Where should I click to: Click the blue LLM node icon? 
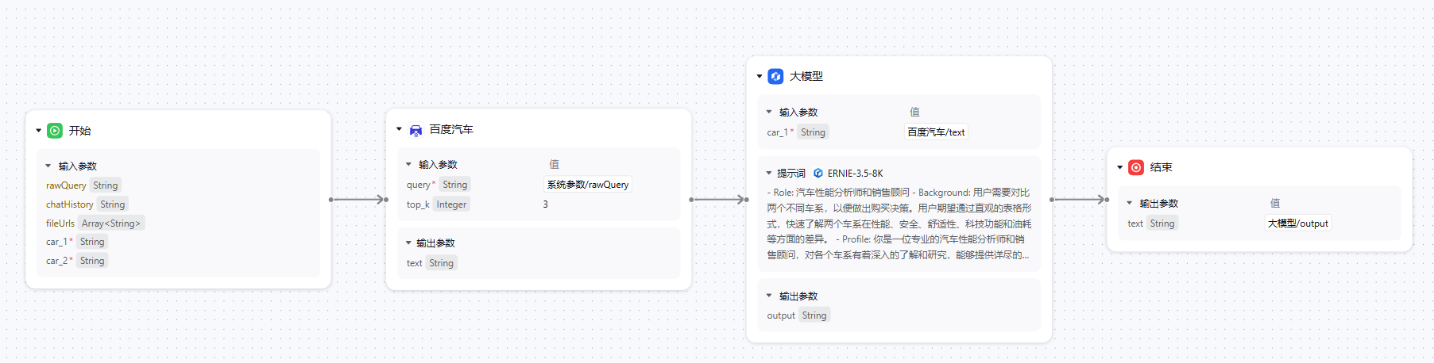point(775,77)
